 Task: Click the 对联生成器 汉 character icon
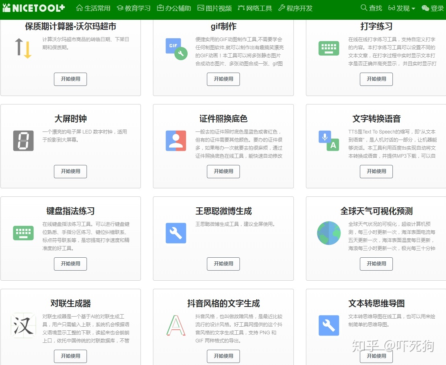click(x=23, y=325)
